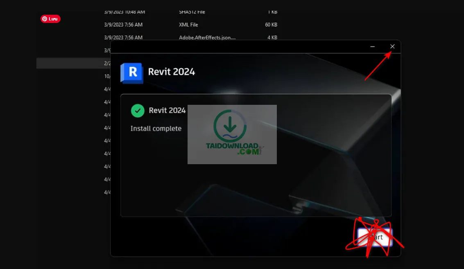
Task: Click the 3/9/2023 7:56 AM timestamp
Action: 122,25
